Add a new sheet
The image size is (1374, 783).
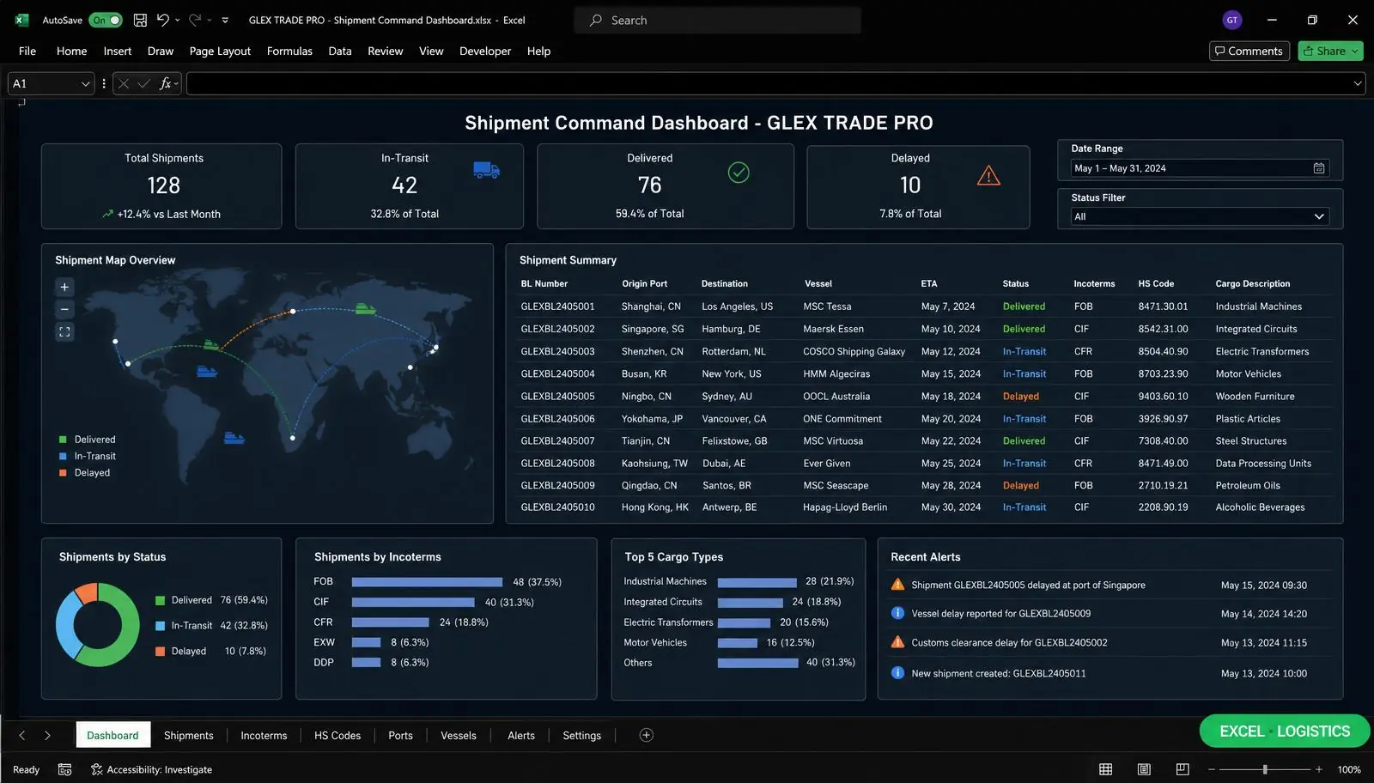647,735
